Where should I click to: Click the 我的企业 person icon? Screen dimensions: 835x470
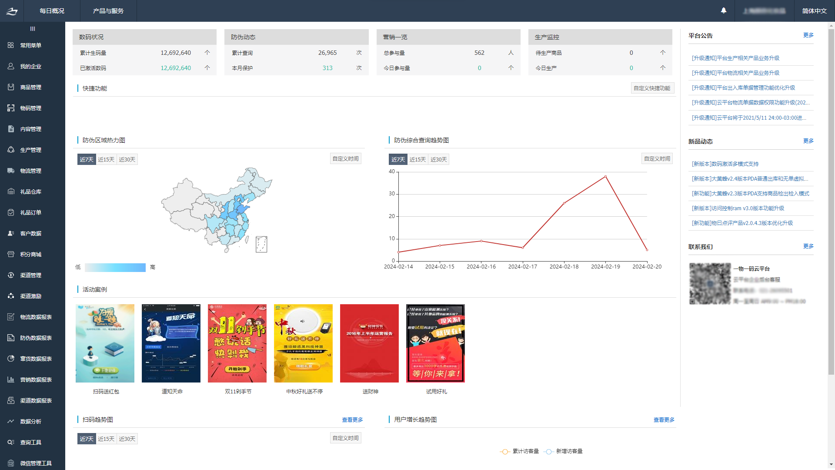(x=11, y=66)
